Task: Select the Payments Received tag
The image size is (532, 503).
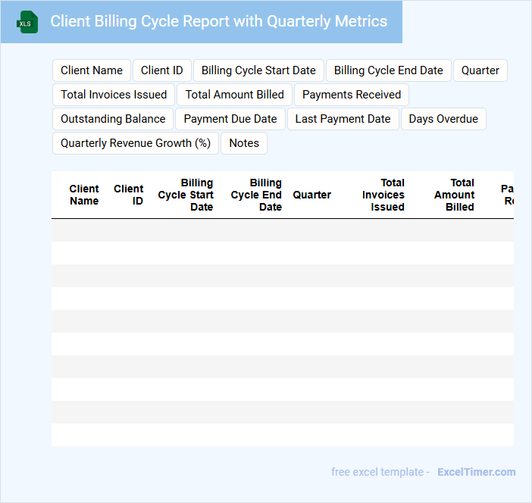Action: pos(352,95)
